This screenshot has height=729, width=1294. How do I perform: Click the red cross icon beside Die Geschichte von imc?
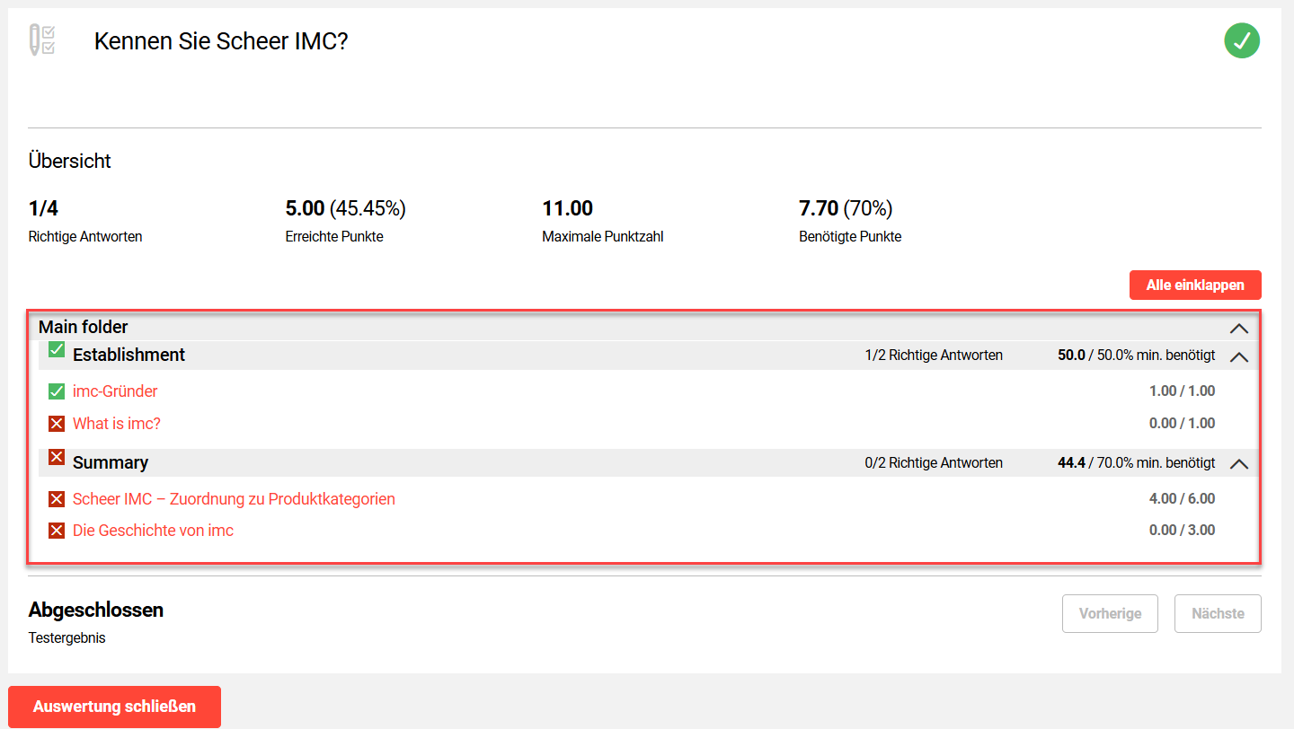57,531
